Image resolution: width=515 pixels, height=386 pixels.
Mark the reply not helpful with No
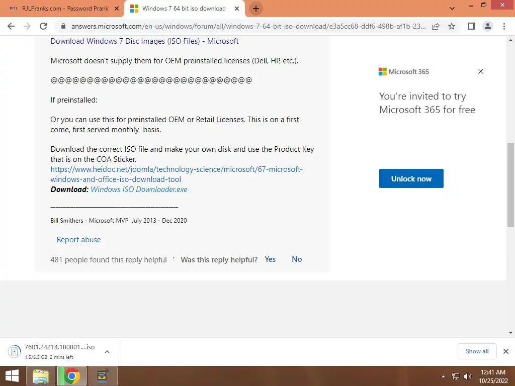[297, 259]
